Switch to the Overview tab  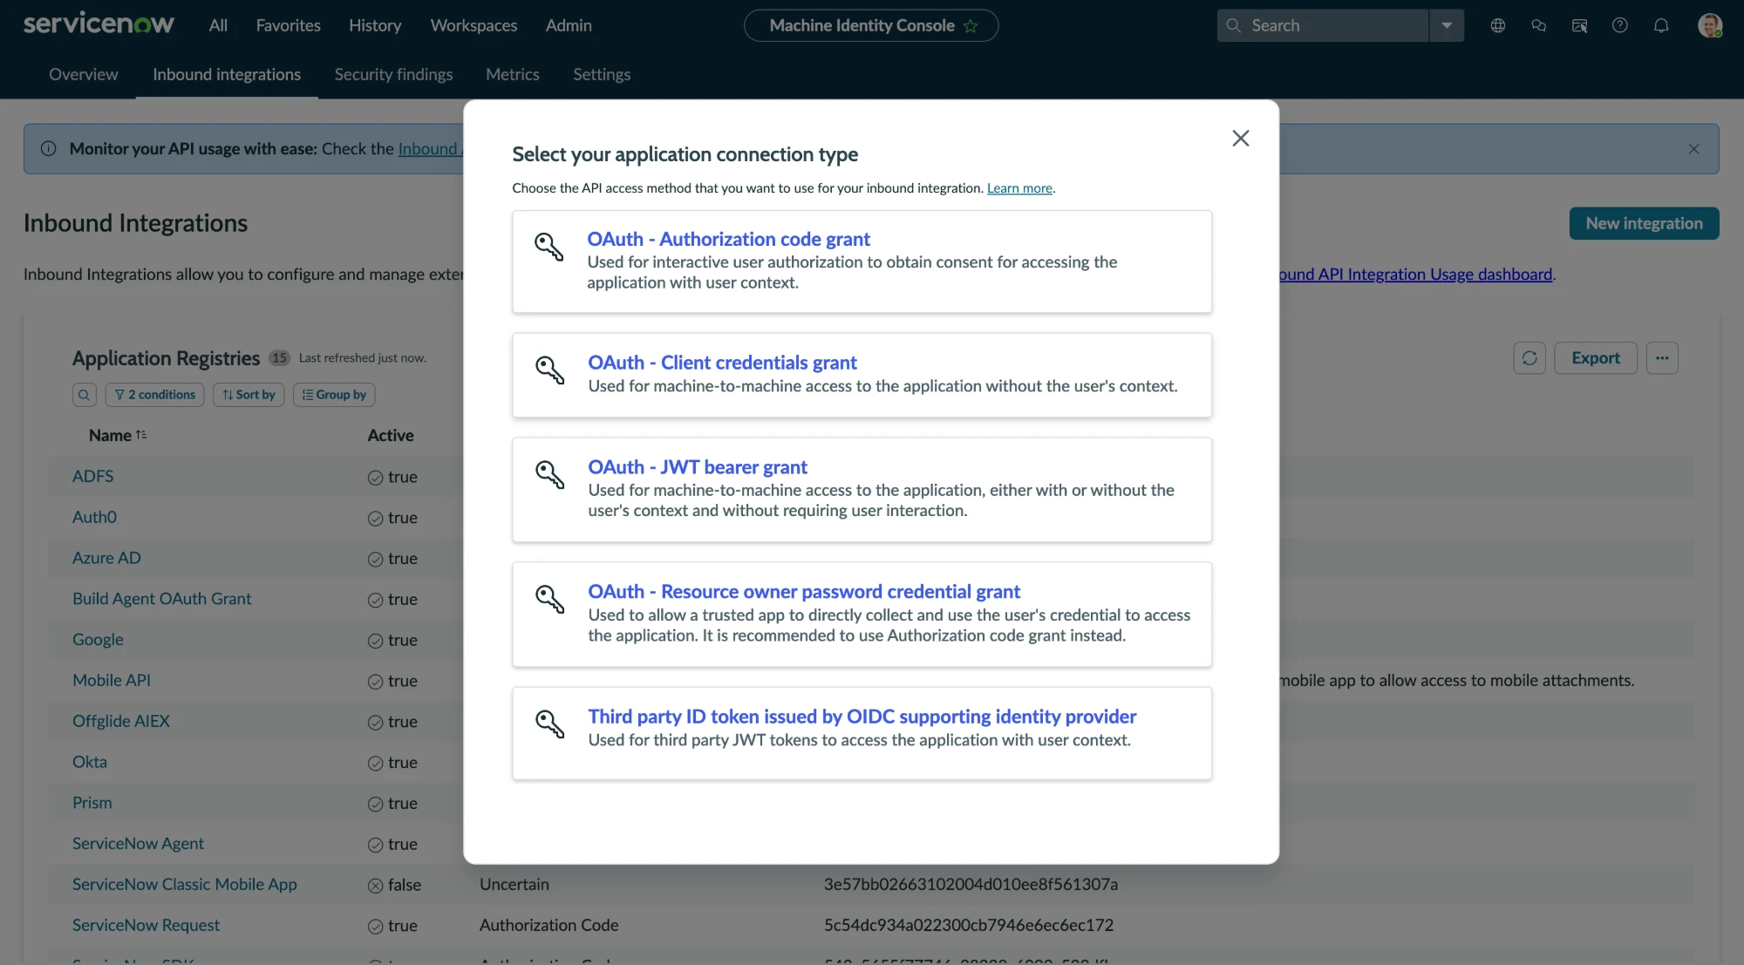coord(83,74)
